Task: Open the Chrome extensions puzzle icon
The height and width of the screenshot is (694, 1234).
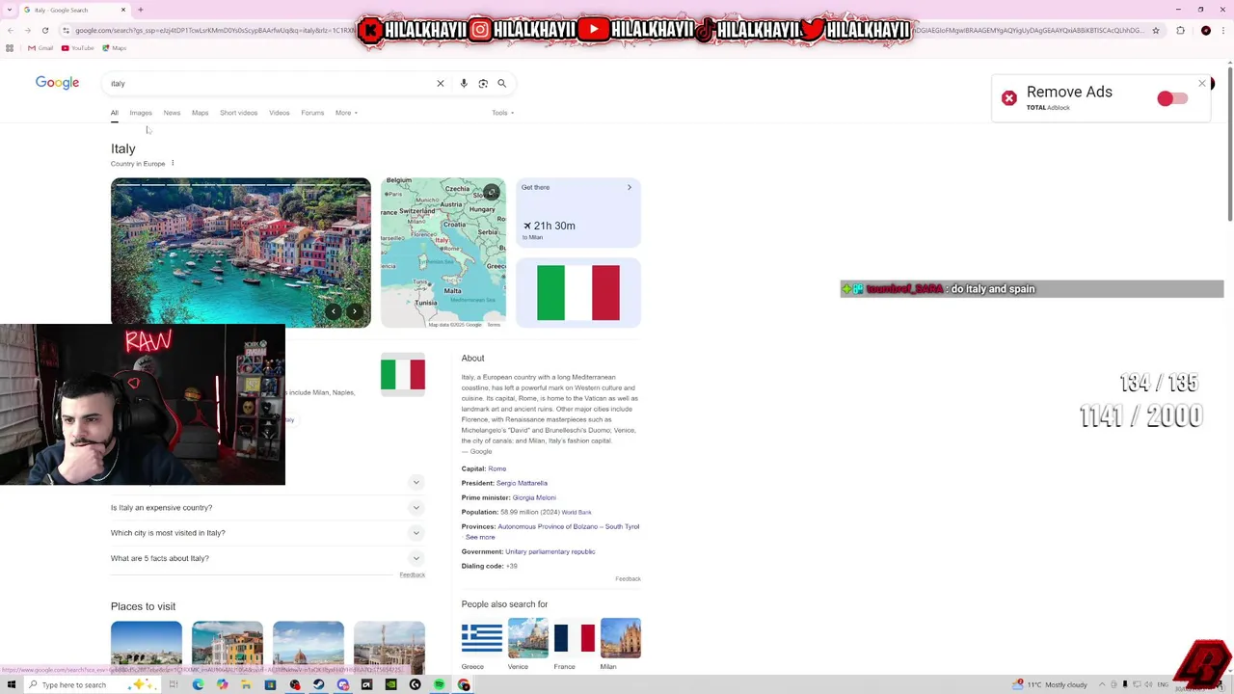Action: tap(1180, 31)
